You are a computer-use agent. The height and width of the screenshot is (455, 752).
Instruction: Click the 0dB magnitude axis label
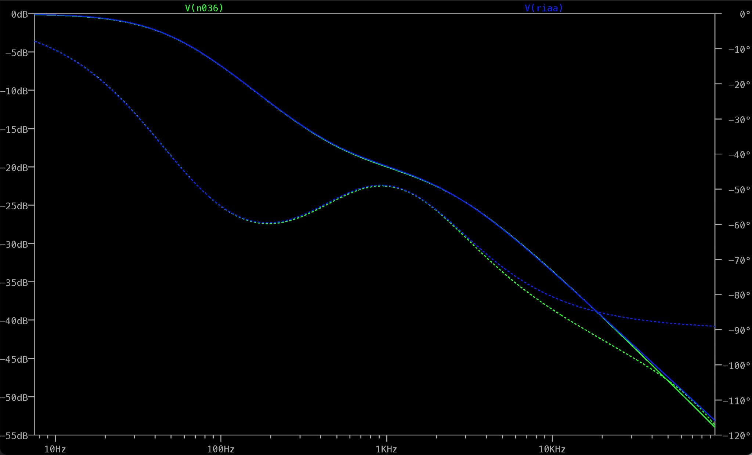pos(19,14)
